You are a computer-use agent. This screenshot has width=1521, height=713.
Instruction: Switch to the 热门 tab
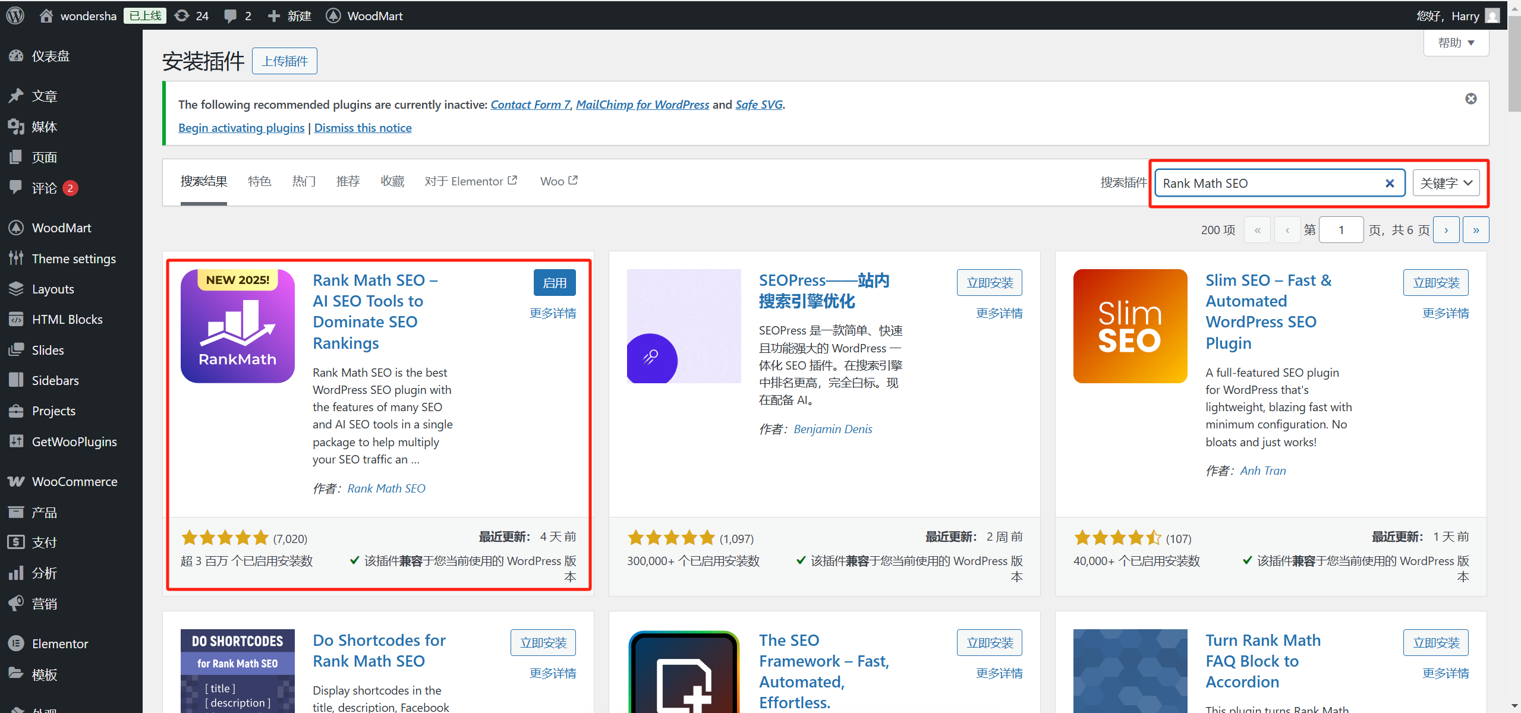click(x=304, y=181)
